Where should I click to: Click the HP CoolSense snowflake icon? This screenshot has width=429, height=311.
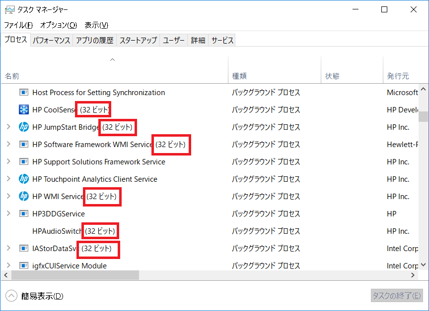24,109
